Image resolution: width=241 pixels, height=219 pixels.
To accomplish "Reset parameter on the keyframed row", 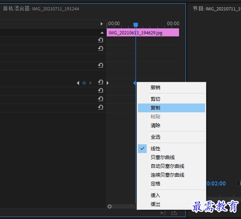I will pyautogui.click(x=101, y=82).
